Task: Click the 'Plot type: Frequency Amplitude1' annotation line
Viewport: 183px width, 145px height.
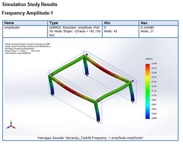Action: coord(20,49)
